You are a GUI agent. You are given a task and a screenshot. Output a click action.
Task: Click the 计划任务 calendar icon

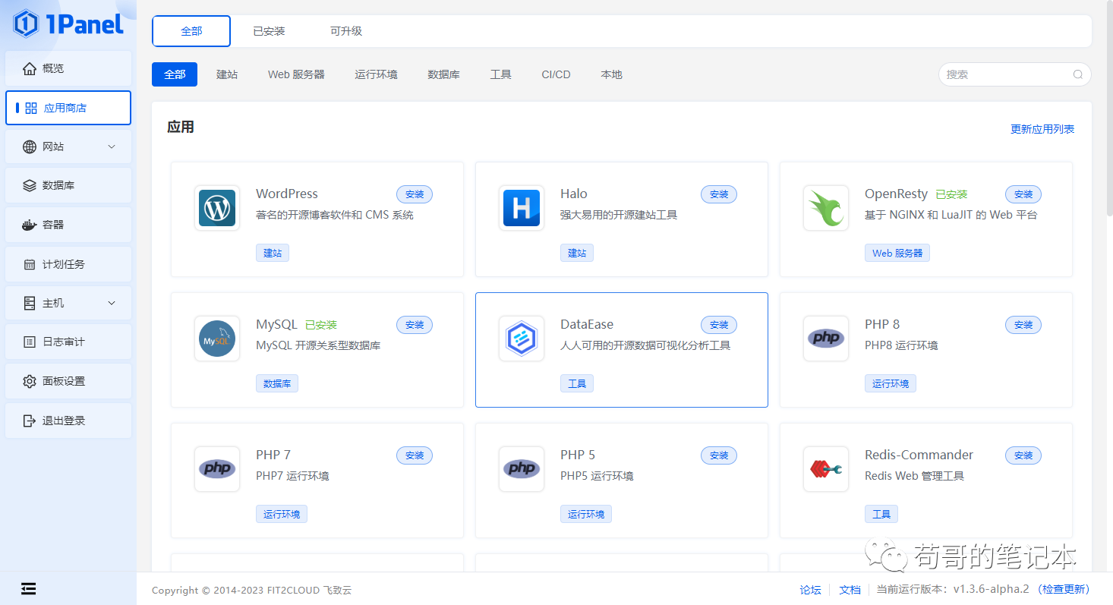pyautogui.click(x=30, y=264)
